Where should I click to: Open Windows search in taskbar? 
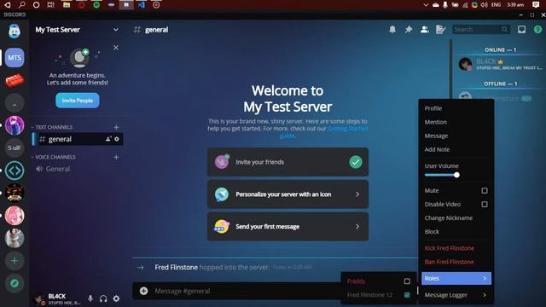coord(22,5)
